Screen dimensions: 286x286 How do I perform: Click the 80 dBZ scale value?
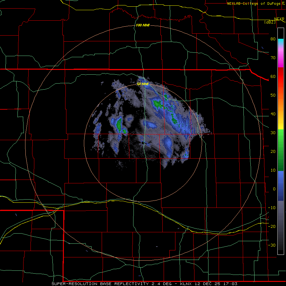(x=273, y=39)
